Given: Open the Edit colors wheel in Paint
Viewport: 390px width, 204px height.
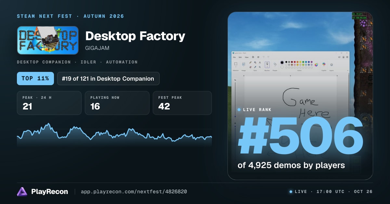Looking at the screenshot, I should click(316, 65).
